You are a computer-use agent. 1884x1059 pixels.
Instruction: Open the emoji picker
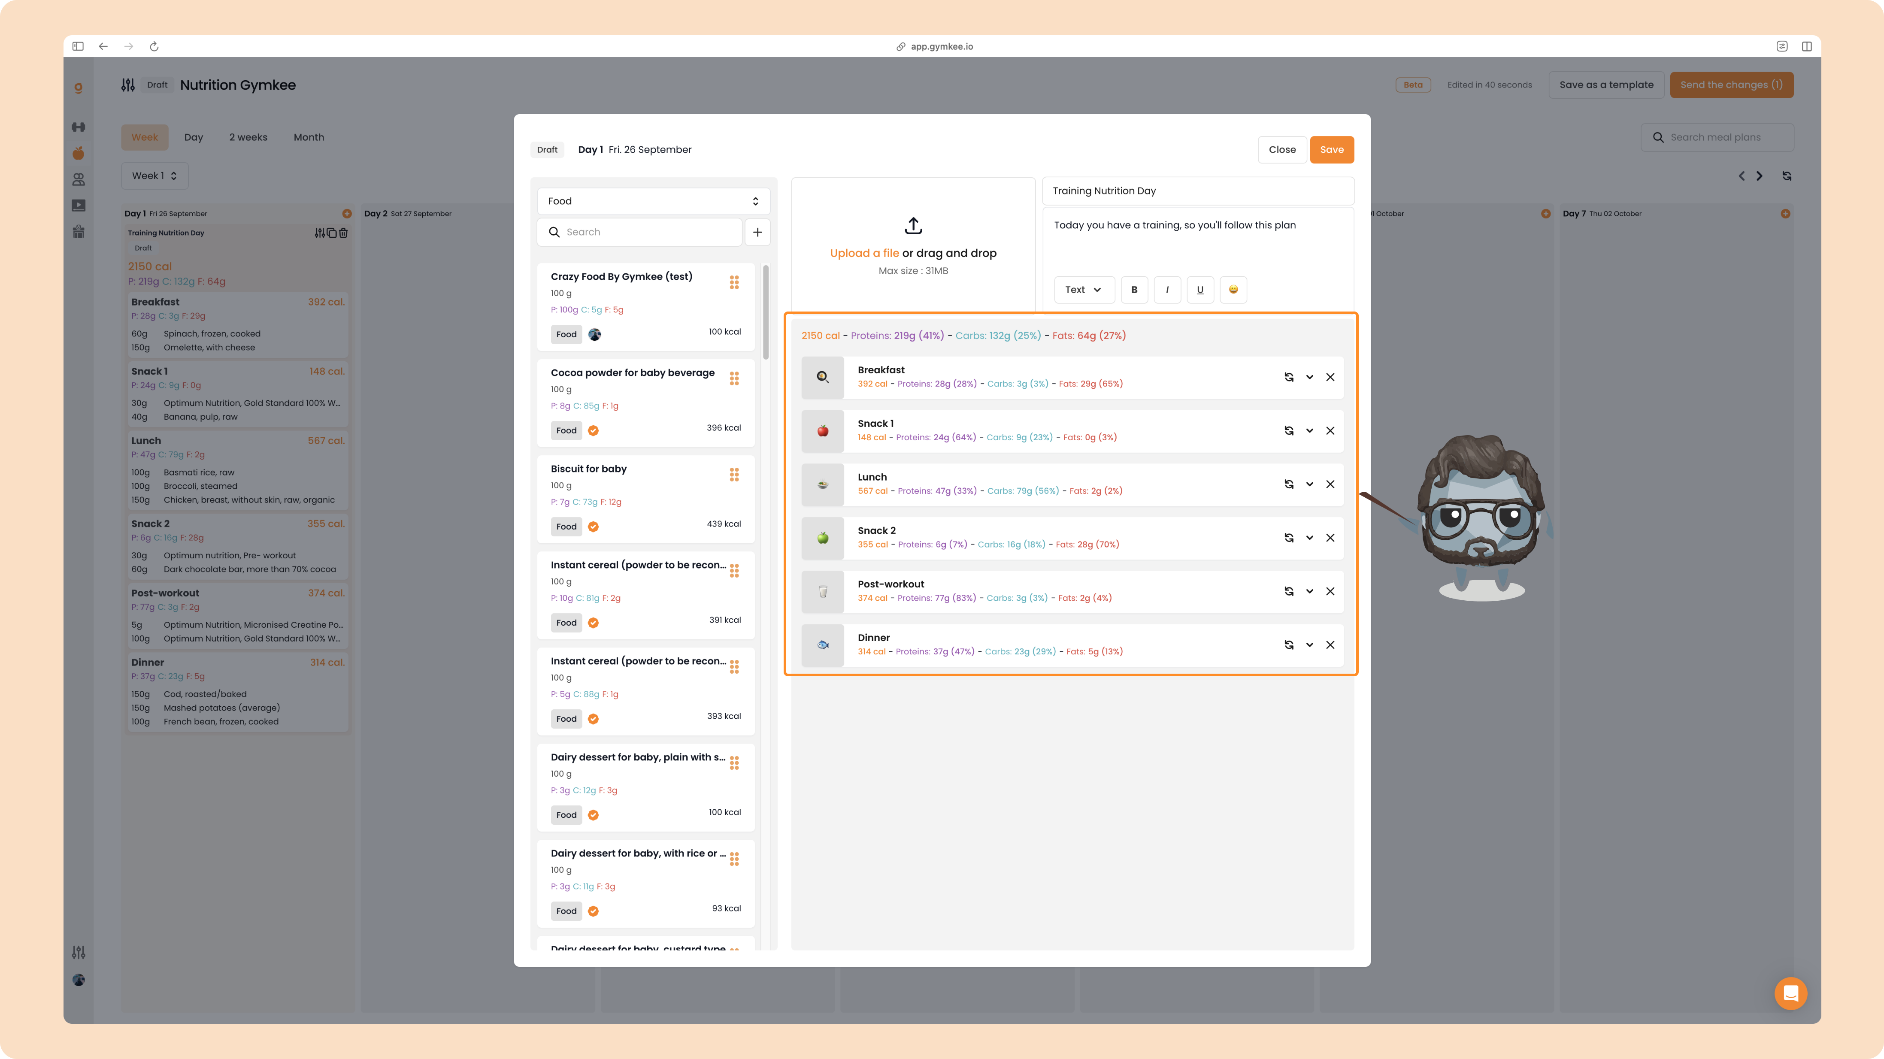[1233, 290]
